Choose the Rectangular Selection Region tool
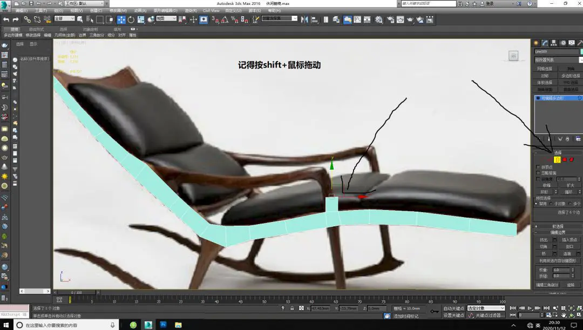583x330 pixels. [x=100, y=20]
